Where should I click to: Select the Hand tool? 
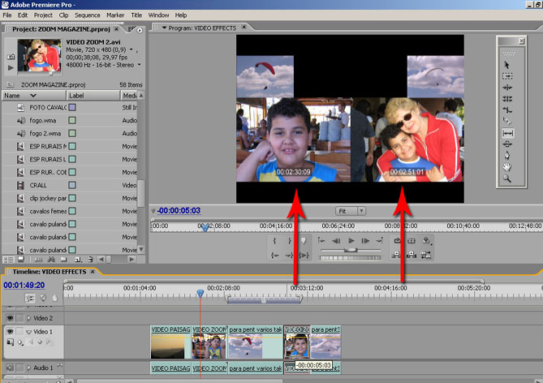pyautogui.click(x=507, y=166)
